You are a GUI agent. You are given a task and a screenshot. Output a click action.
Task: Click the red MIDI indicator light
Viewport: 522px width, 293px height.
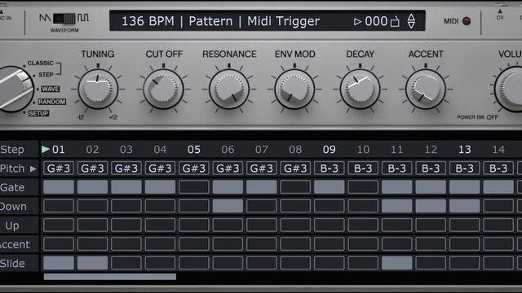click(467, 21)
